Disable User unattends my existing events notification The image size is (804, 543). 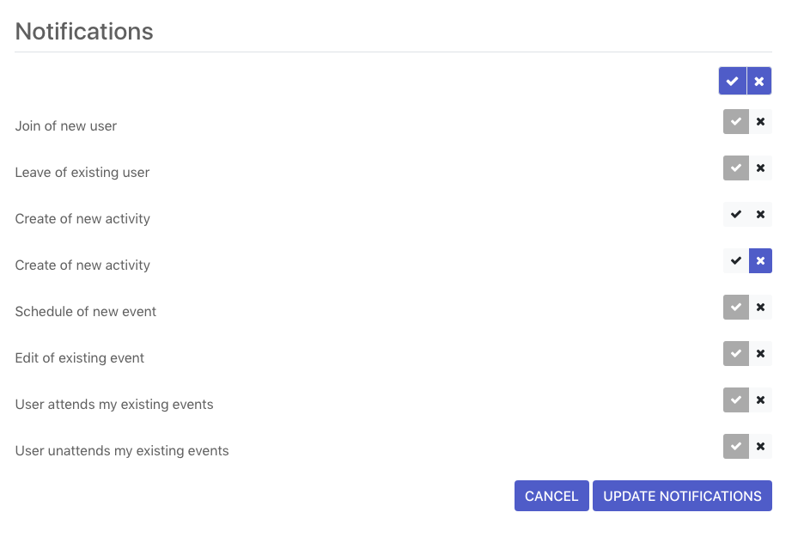[760, 447]
